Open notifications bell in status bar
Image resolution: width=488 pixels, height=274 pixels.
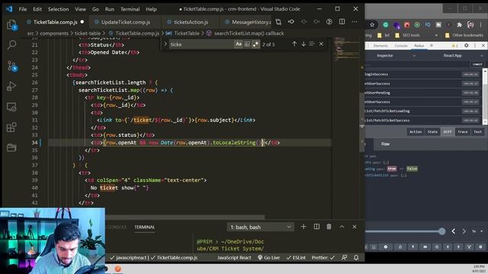point(356,257)
